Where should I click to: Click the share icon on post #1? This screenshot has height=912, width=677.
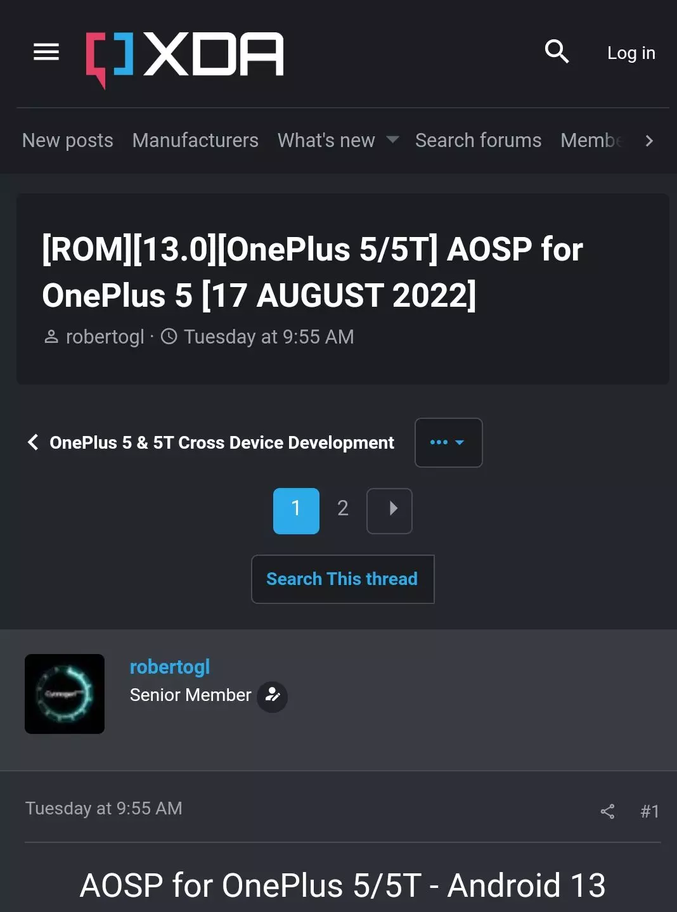pos(607,811)
